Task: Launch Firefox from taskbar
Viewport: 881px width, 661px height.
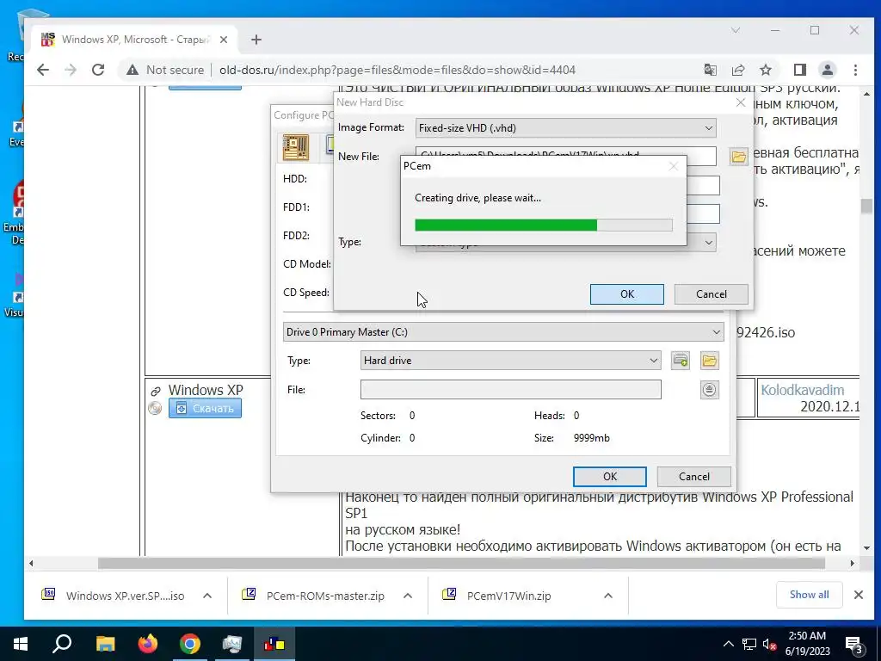Action: point(148,644)
